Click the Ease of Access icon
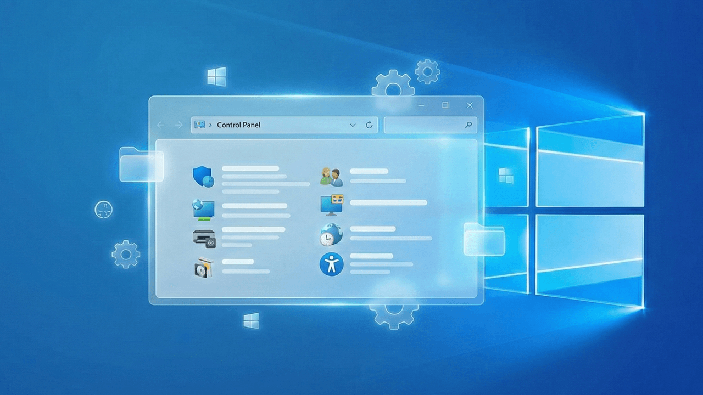Screen dimensions: 703x395 point(331,264)
